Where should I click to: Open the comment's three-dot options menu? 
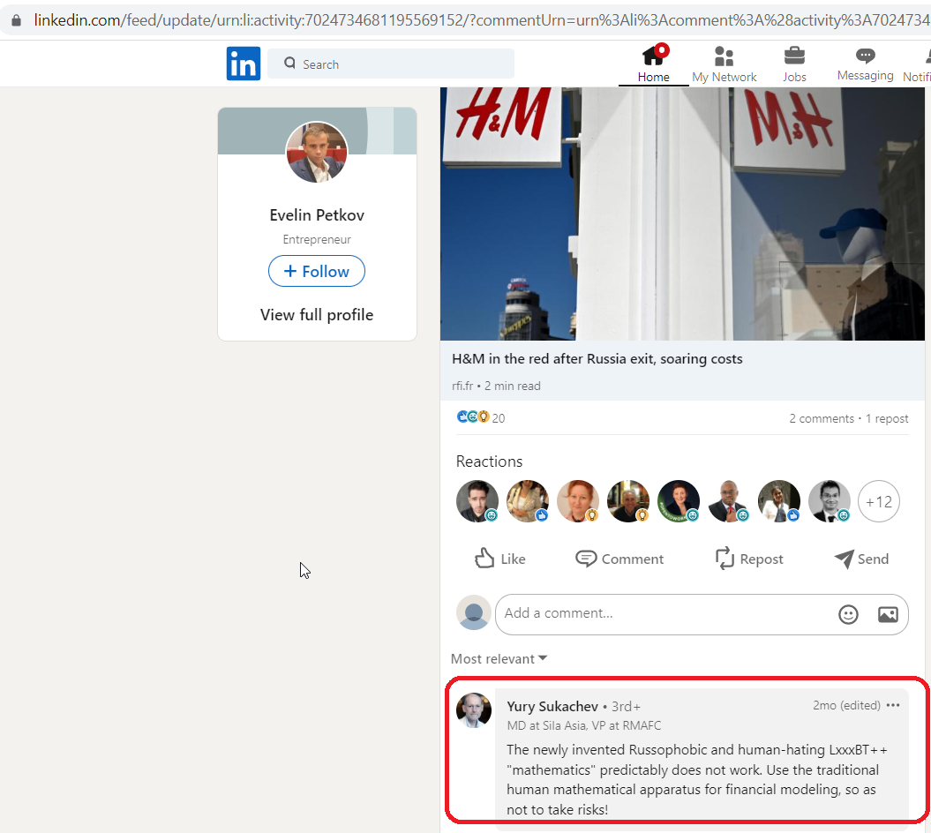coord(893,705)
